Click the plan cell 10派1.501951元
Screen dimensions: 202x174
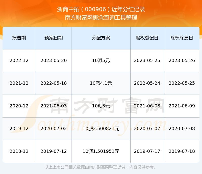(101, 151)
